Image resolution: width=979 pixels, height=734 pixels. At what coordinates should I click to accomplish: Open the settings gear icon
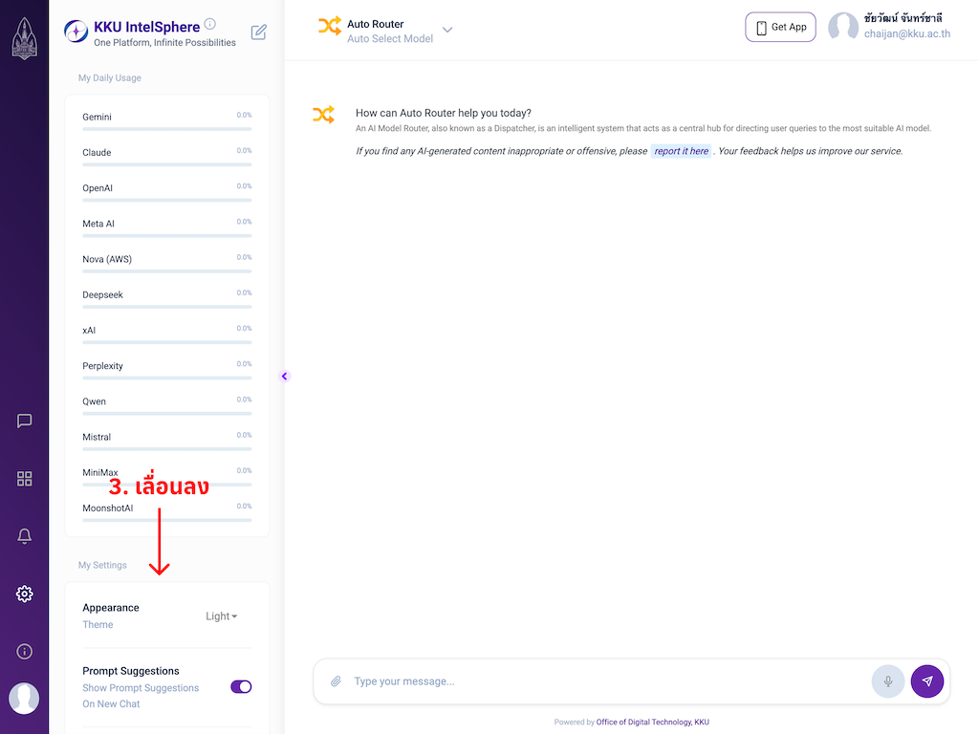[x=24, y=594]
